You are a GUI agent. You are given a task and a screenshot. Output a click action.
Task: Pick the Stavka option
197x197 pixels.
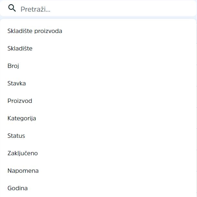[98, 83]
